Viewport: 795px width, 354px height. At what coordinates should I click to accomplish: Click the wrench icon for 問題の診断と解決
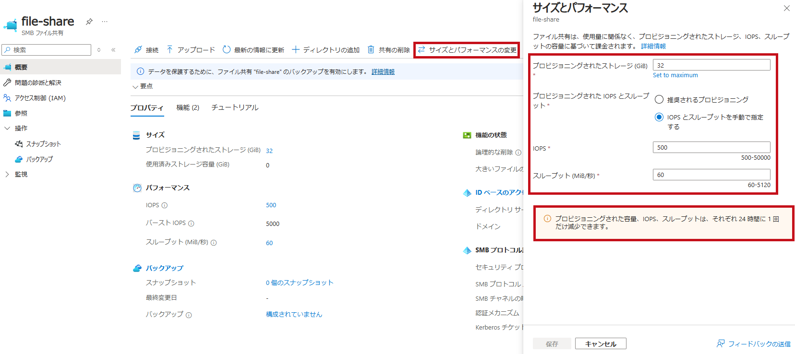(7, 83)
